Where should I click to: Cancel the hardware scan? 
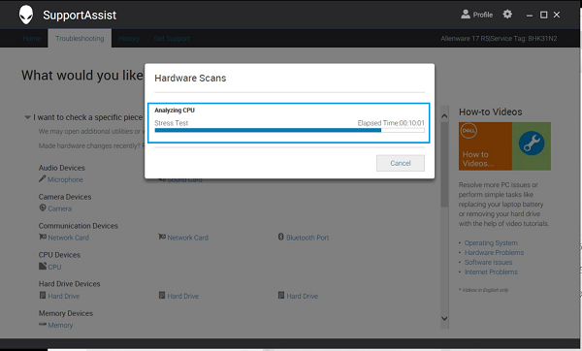tap(400, 163)
